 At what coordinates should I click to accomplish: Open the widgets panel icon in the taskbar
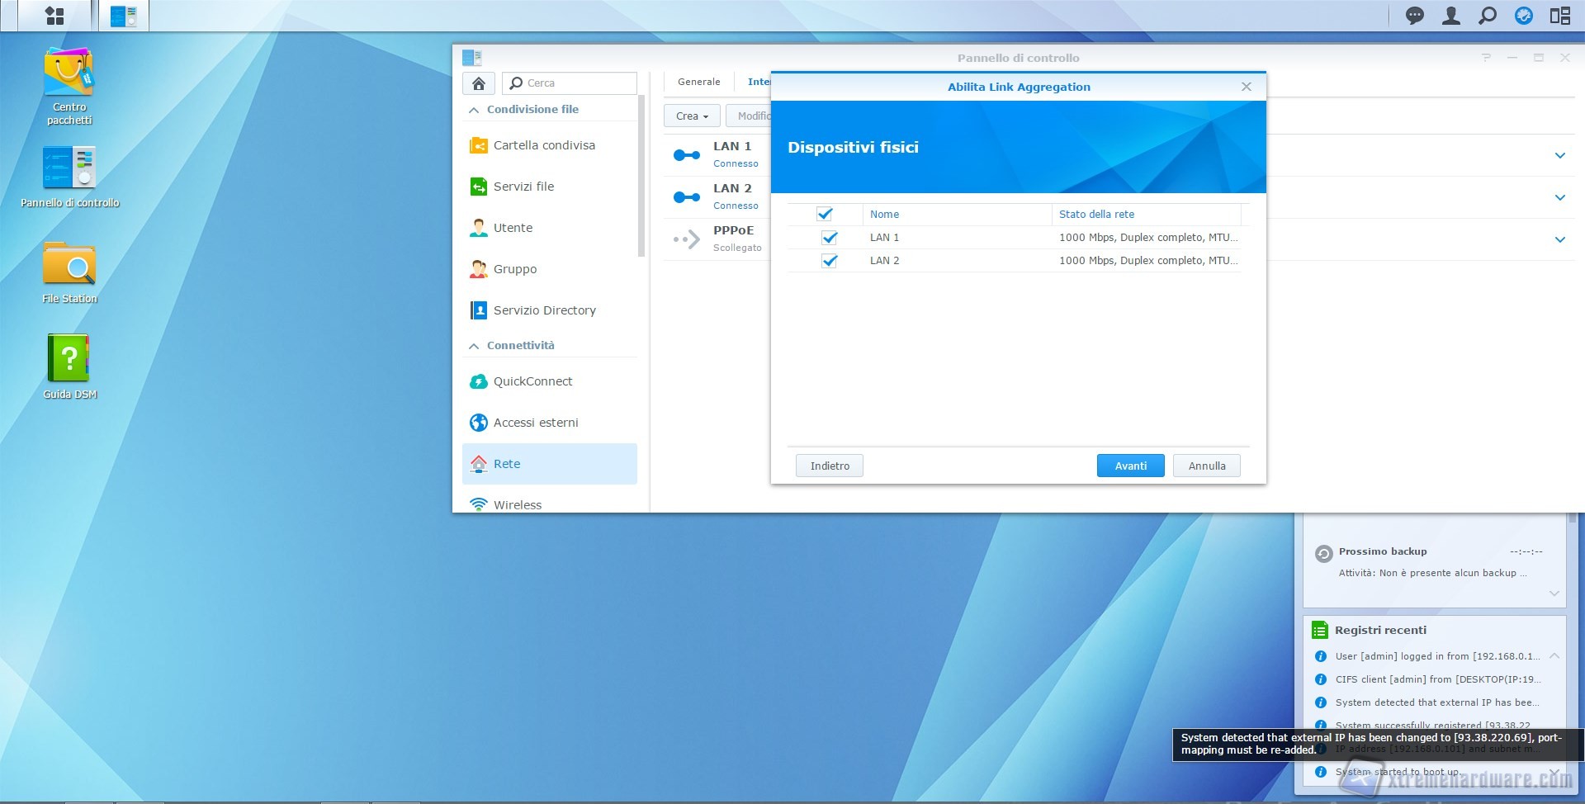[1559, 16]
